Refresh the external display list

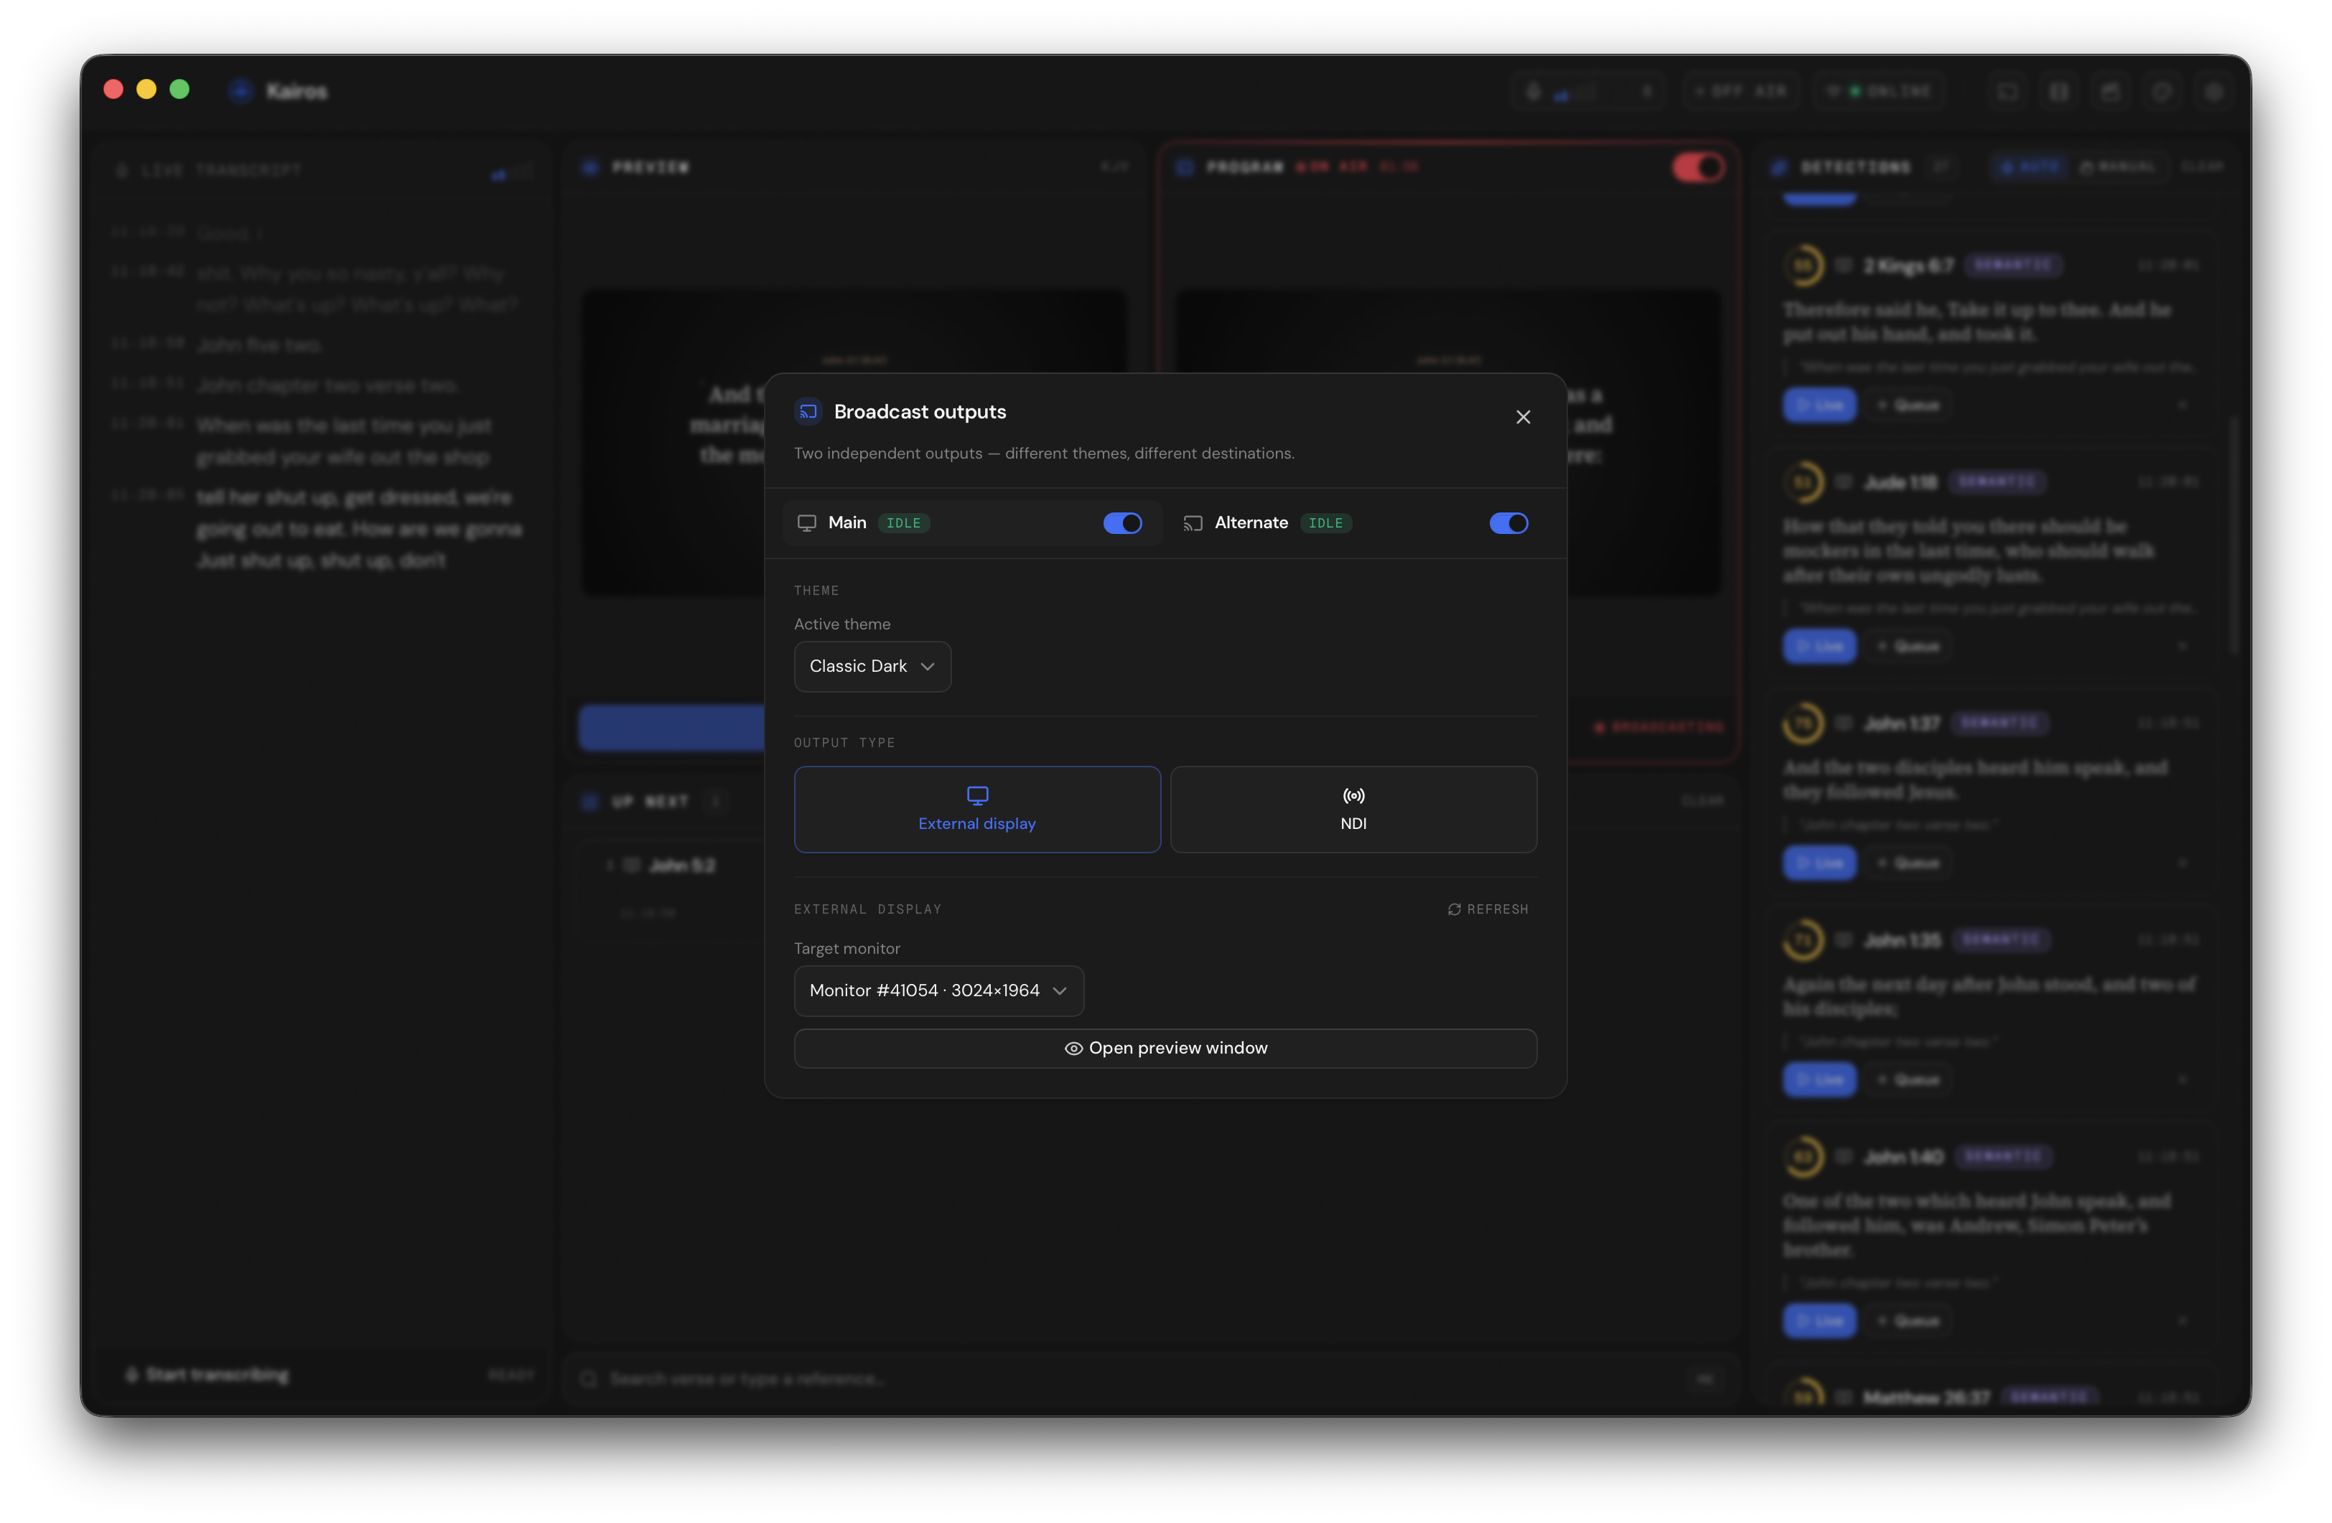[x=1488, y=909]
